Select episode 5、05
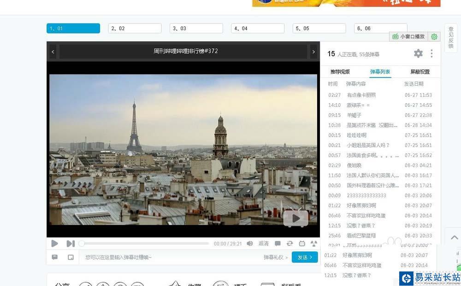The height and width of the screenshot is (286, 461). [x=319, y=29]
